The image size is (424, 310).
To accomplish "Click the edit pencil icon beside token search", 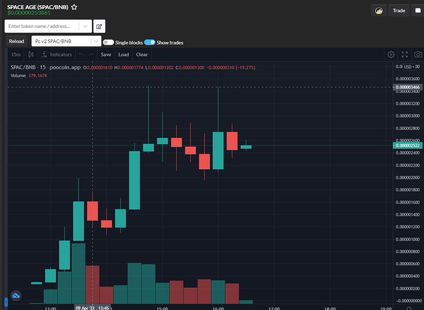I will click(x=99, y=26).
